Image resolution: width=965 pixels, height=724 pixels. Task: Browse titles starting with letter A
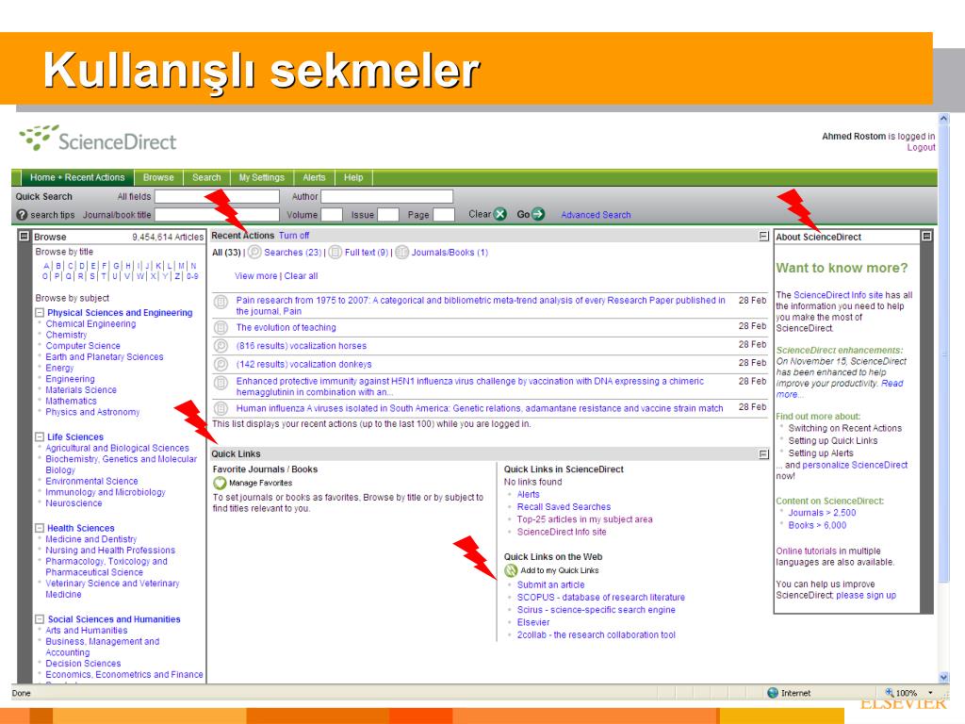pos(47,266)
